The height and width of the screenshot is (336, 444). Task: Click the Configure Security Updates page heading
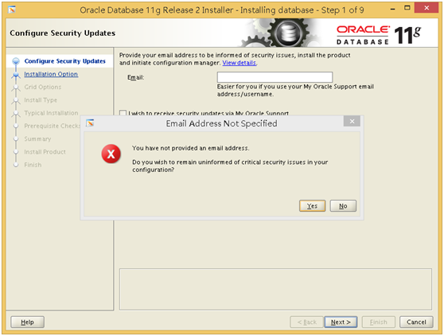63,33
